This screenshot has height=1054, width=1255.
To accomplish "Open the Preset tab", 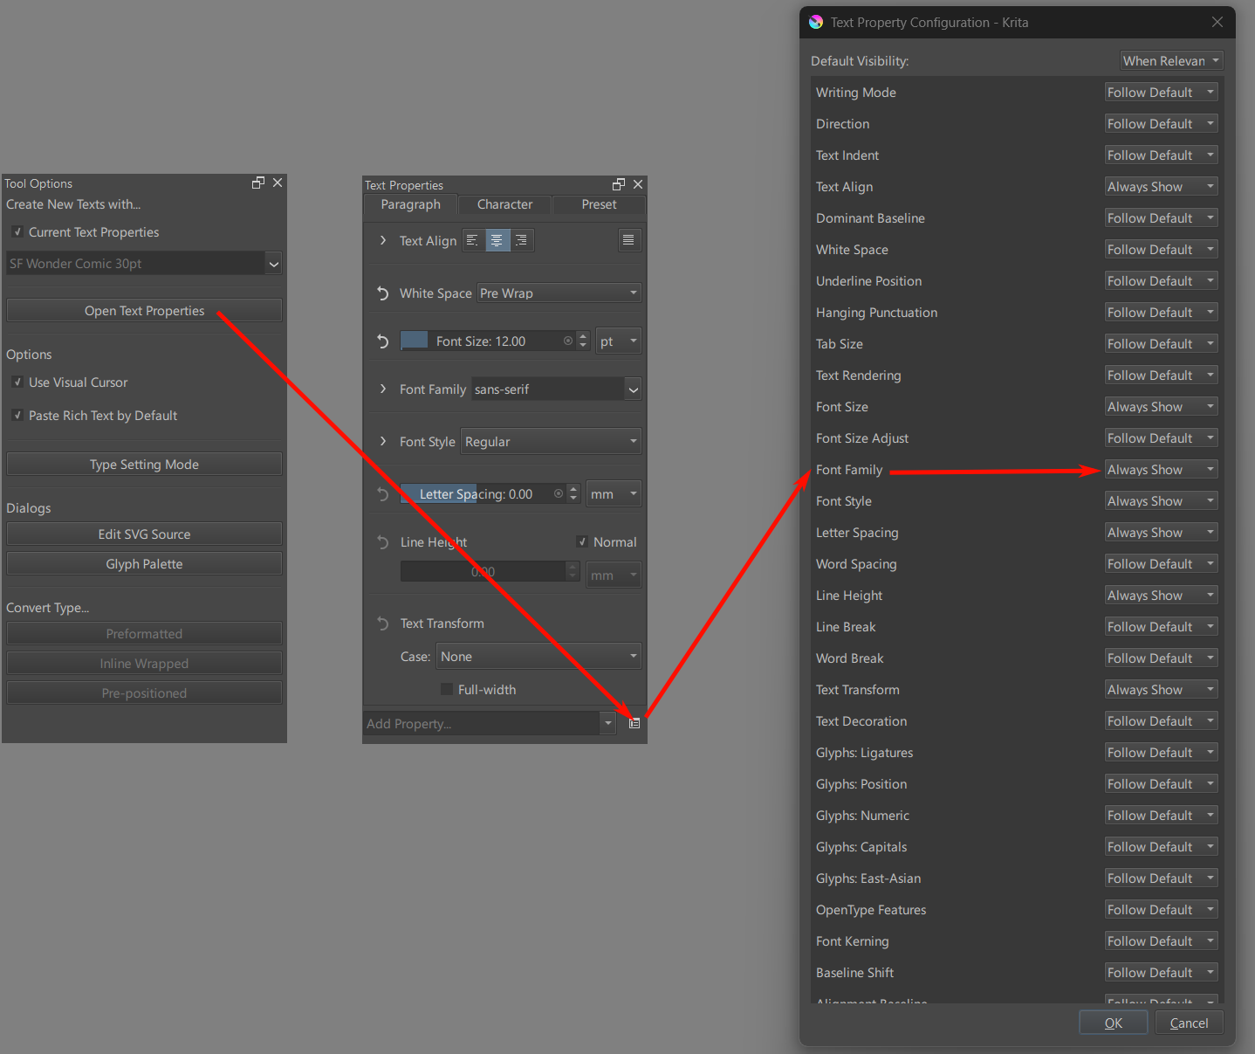I will pyautogui.click(x=599, y=204).
